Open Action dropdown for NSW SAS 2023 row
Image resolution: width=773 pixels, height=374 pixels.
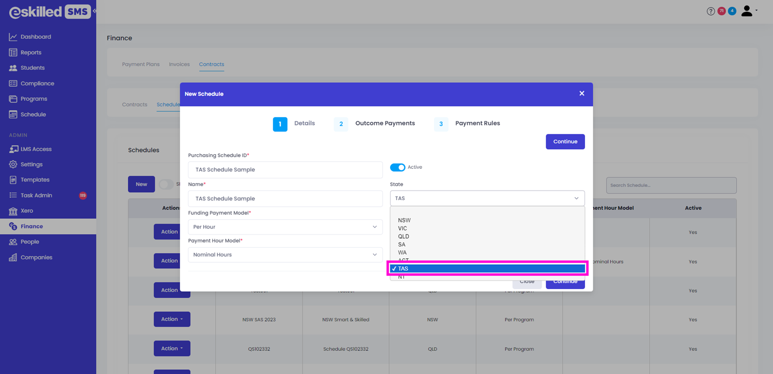[x=172, y=319]
